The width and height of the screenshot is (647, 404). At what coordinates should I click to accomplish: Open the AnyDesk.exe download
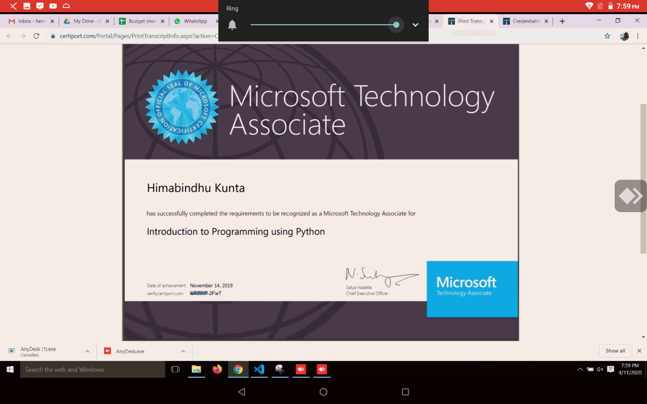tap(130, 351)
